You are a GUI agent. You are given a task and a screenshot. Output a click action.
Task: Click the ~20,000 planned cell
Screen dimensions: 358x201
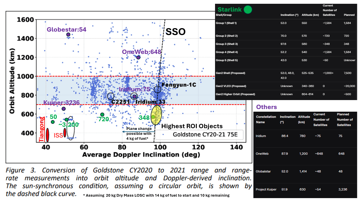tap(349, 86)
